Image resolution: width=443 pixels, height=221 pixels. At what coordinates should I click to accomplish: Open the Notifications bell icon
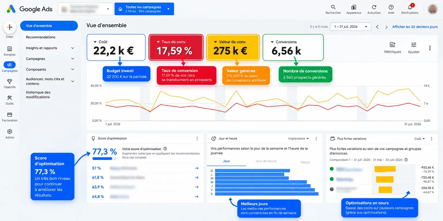click(410, 7)
